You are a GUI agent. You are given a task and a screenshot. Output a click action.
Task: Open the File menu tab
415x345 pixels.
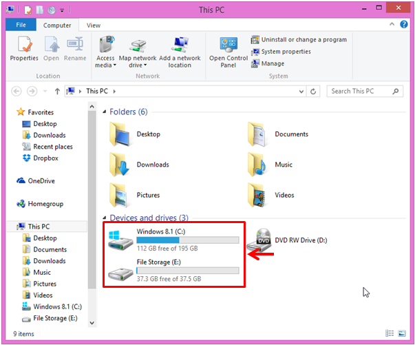(x=21, y=25)
